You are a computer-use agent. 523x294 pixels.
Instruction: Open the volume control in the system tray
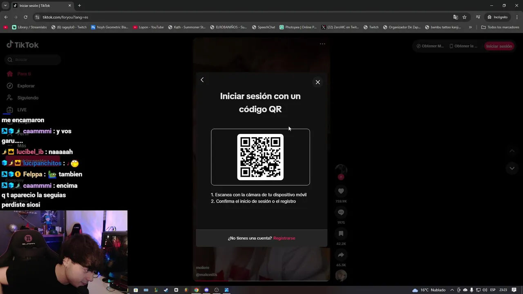[x=484, y=290]
